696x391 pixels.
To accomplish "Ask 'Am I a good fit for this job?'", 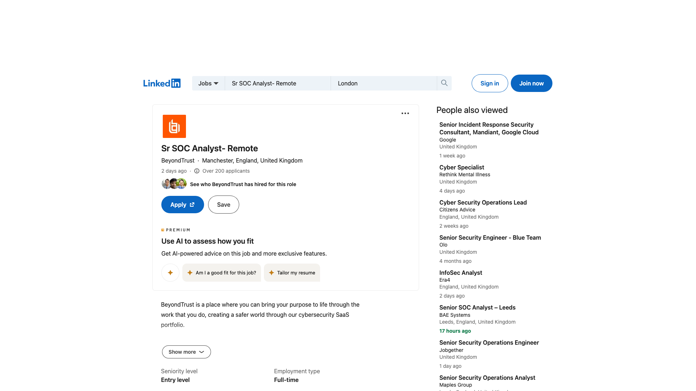I will [221, 273].
